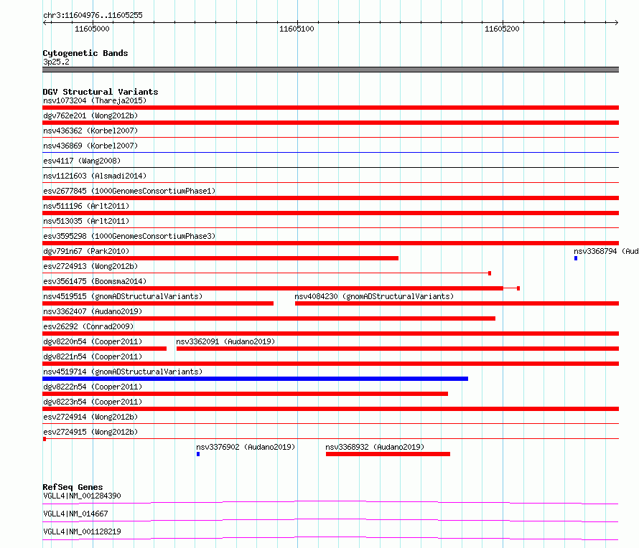Click the short dgv8220n54 red bar
This screenshot has width=639, height=548.
104,349
